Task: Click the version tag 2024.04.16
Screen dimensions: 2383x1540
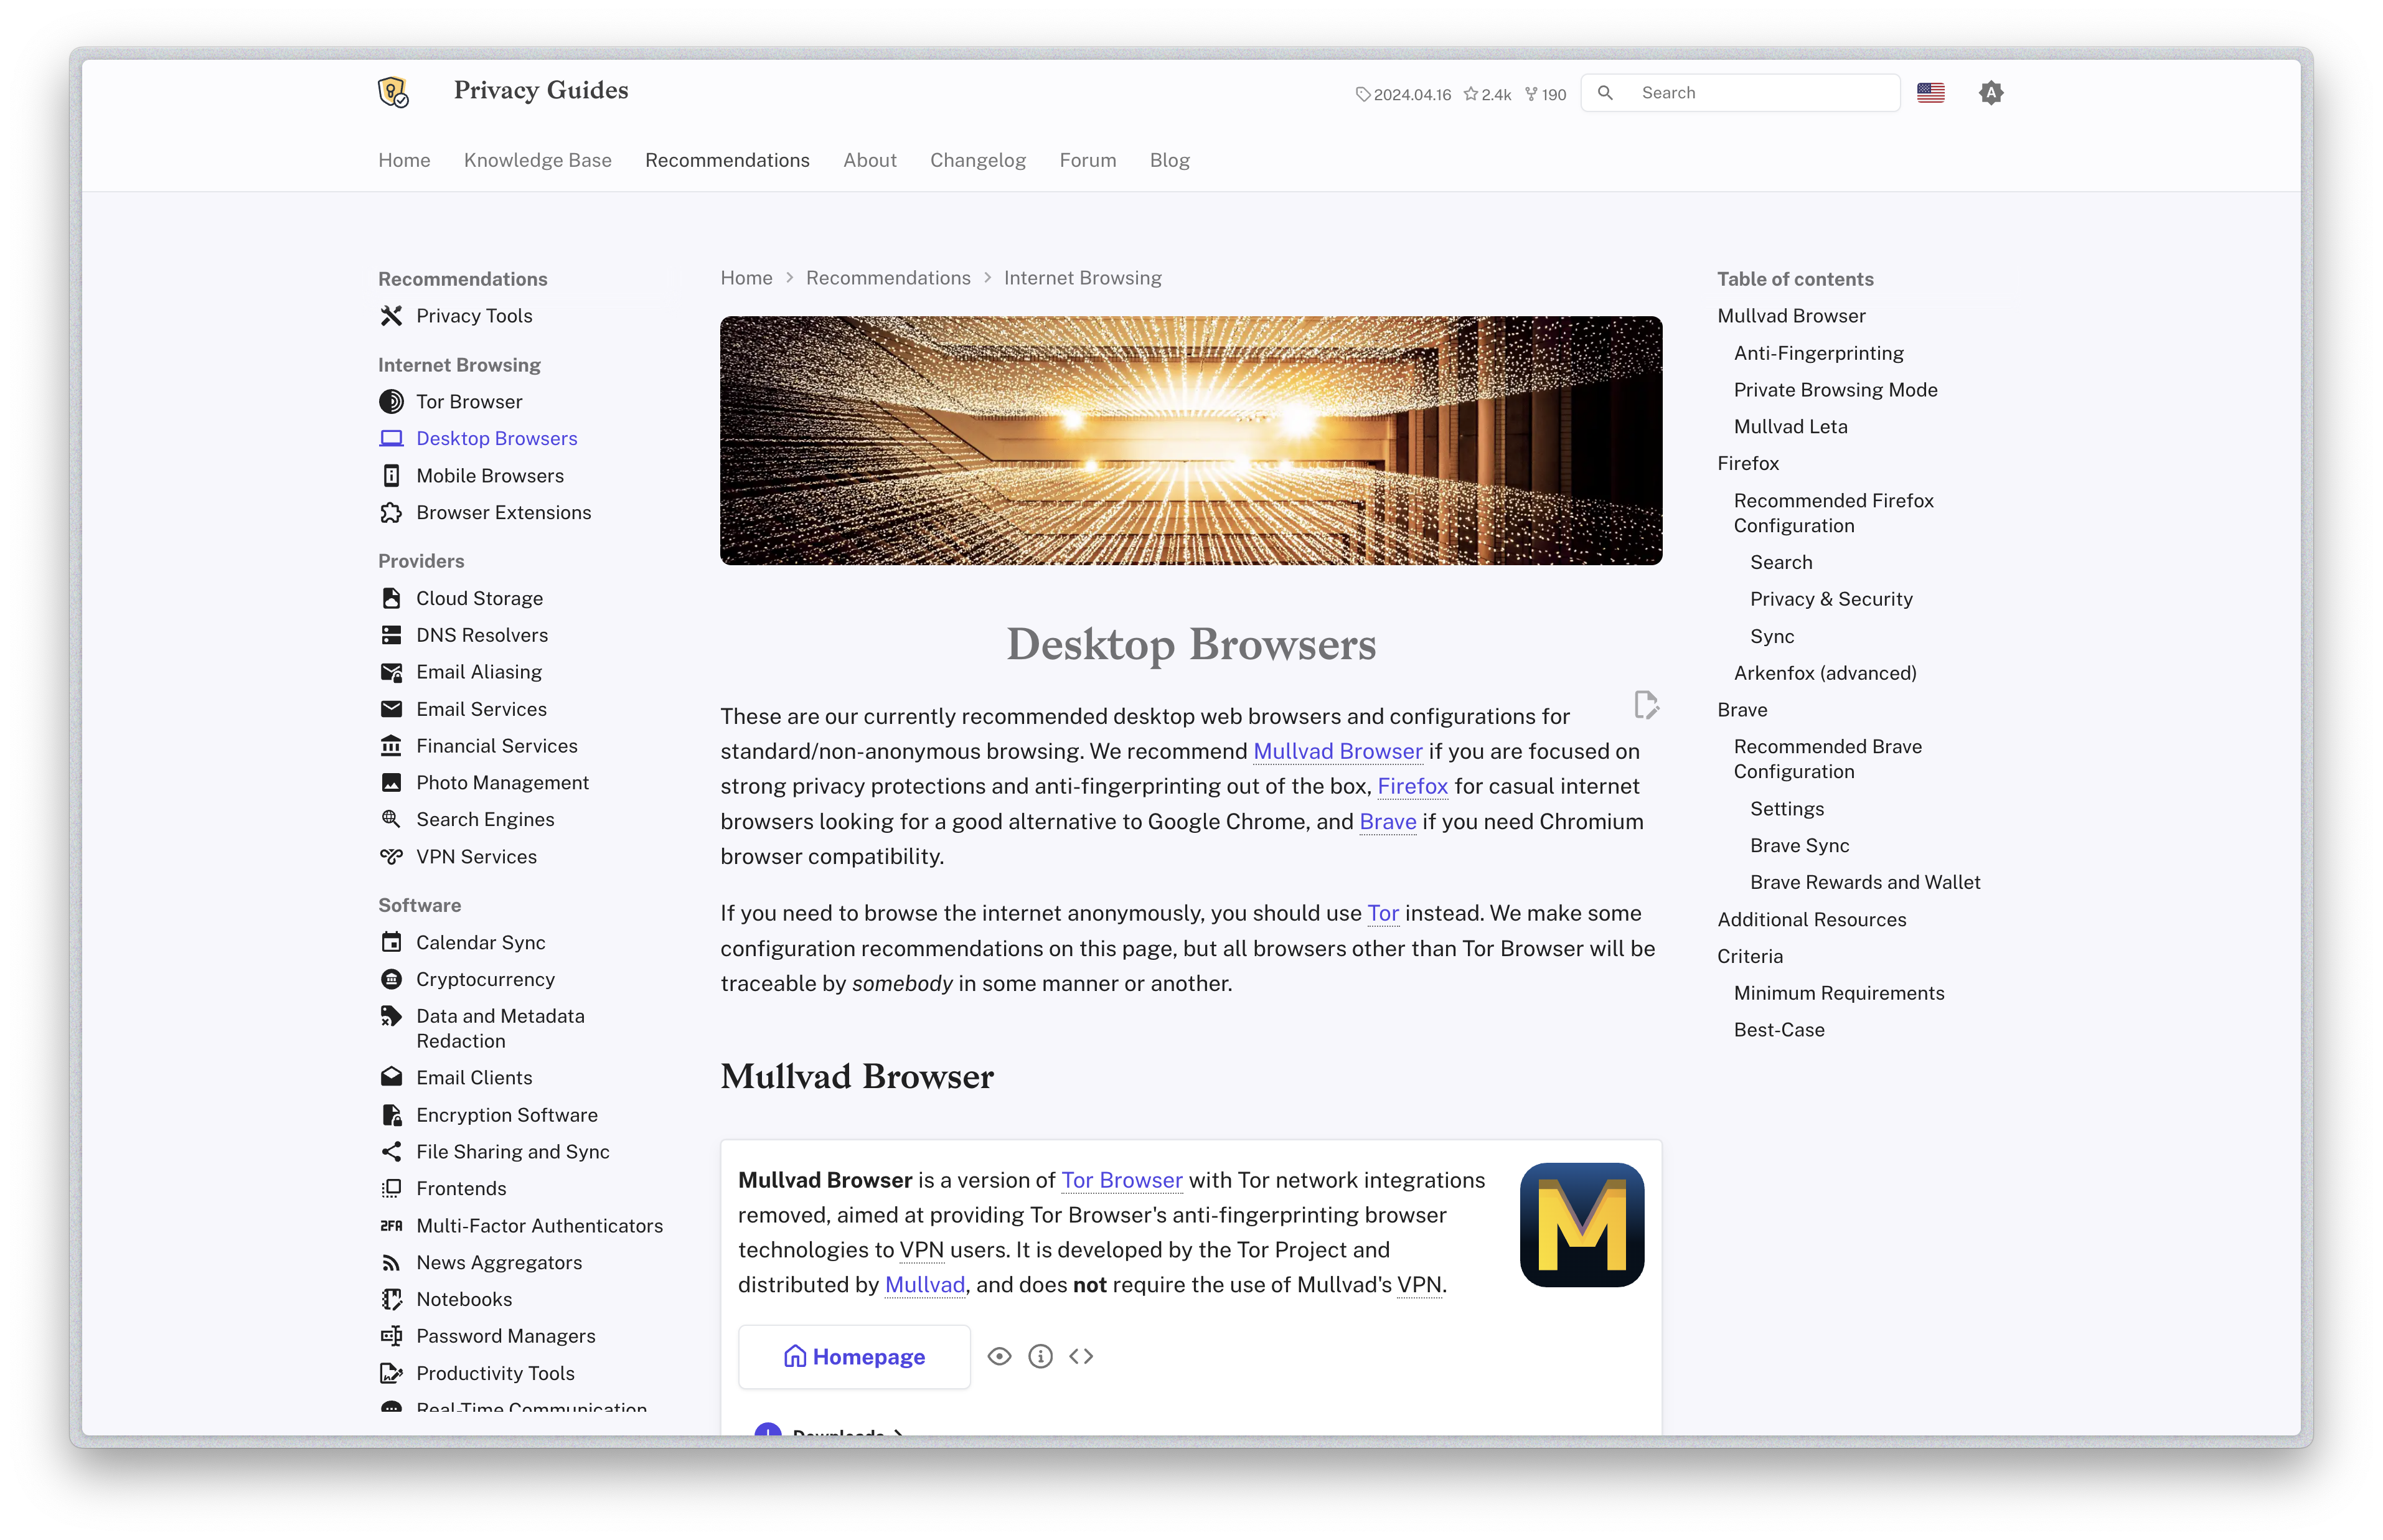Action: (1403, 94)
